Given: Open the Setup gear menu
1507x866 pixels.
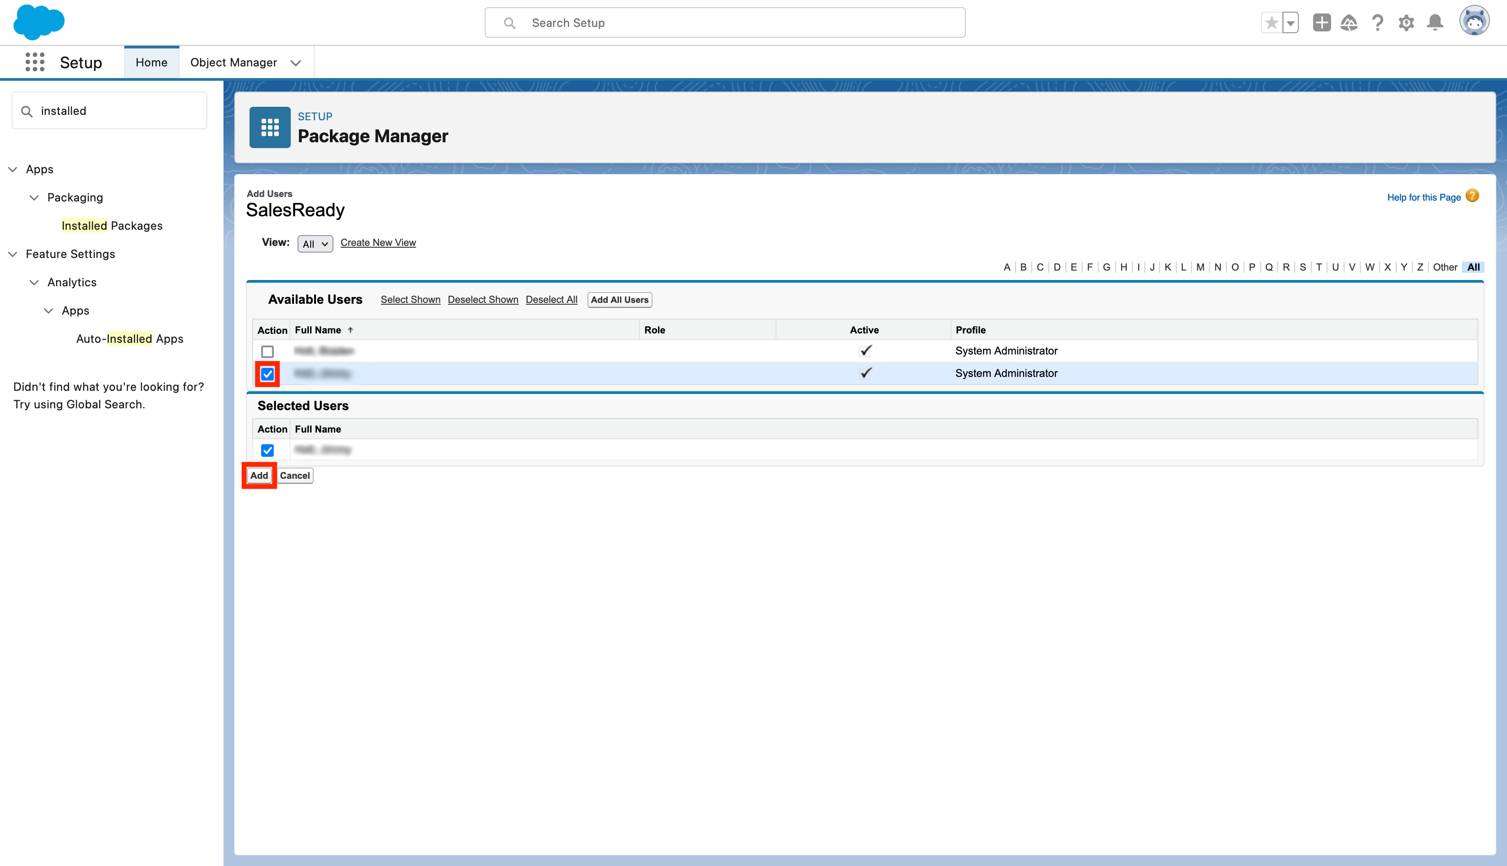Looking at the screenshot, I should [1406, 23].
